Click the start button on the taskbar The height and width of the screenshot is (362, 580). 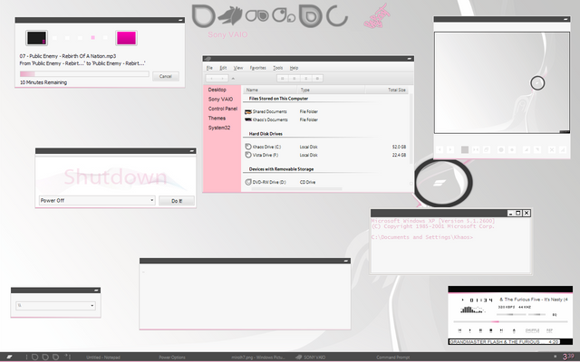click(9, 357)
